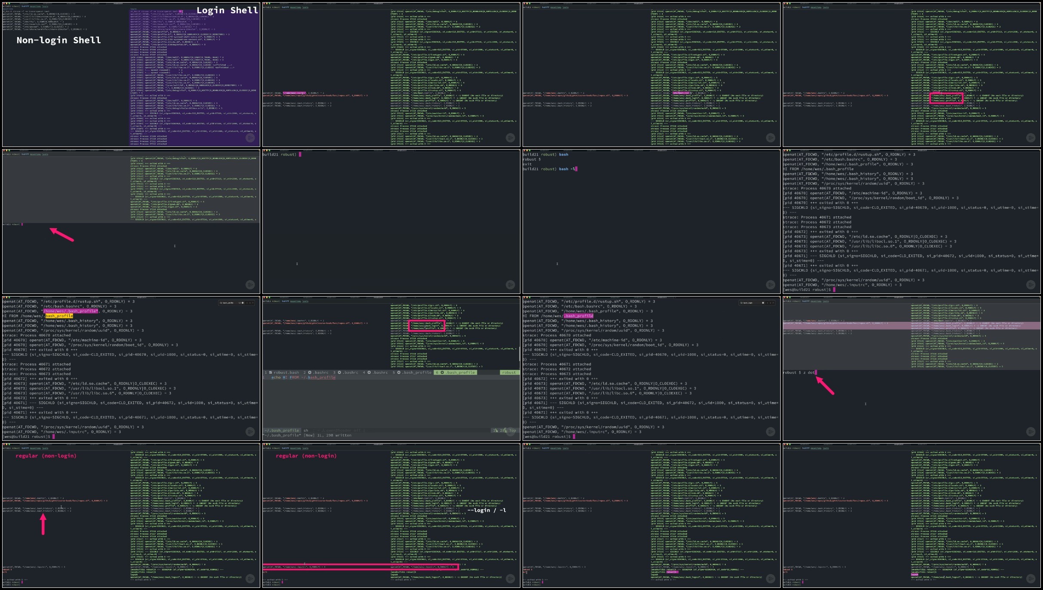Click the modified-file icon on robust.bash tab
The image size is (1043, 590).
click(x=271, y=372)
